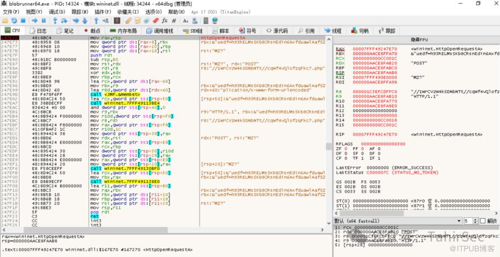Screen dimensions: 500x257
Task: Click the # hash toolbar icon
Action: [x=174, y=20]
